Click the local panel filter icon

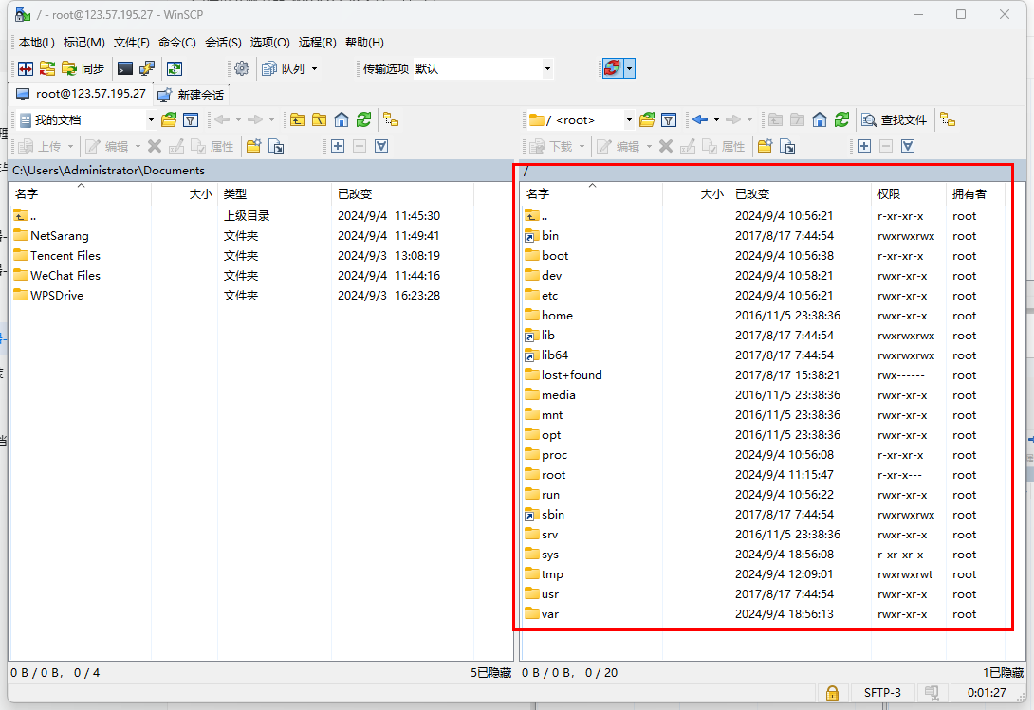coord(191,120)
